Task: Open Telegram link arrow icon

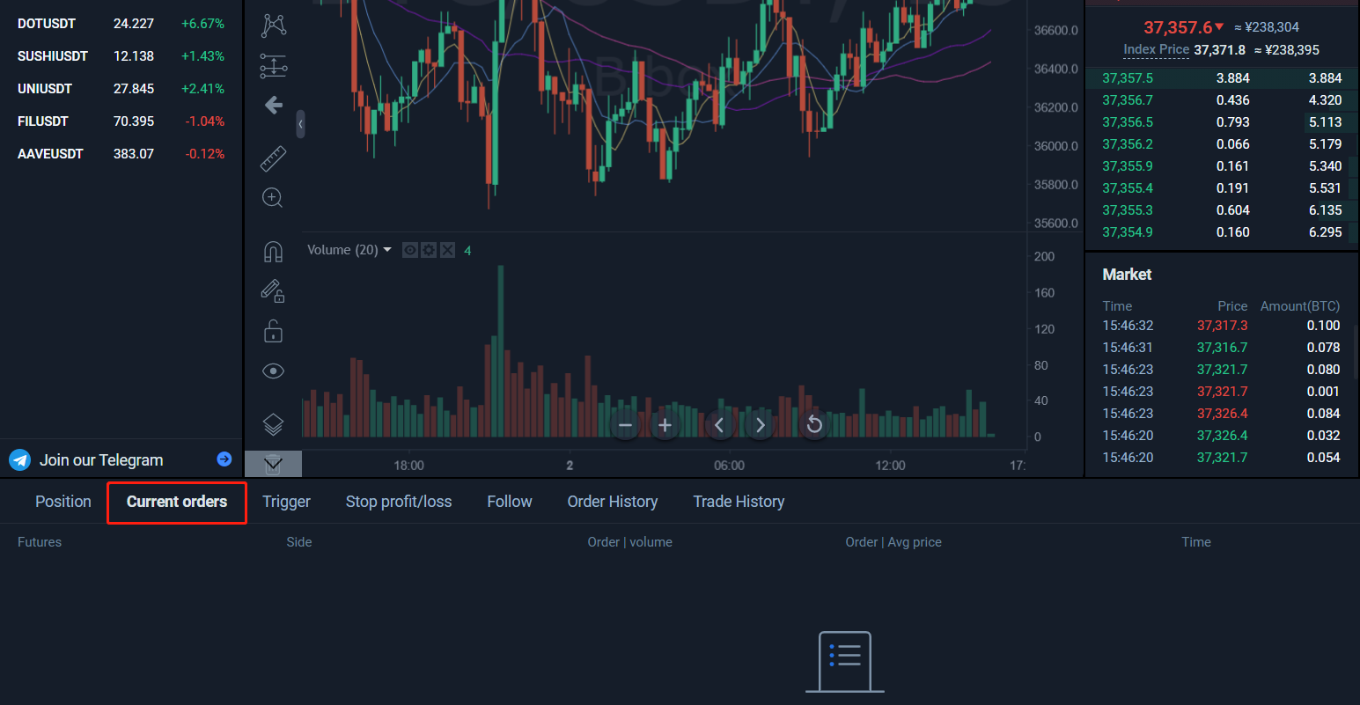Action: click(x=224, y=459)
